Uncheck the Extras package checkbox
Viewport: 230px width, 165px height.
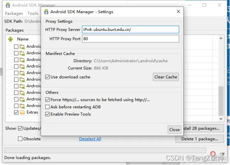coord(16,112)
